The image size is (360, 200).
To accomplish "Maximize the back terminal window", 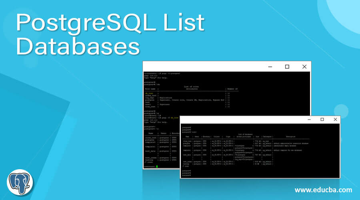I will coord(287,66).
